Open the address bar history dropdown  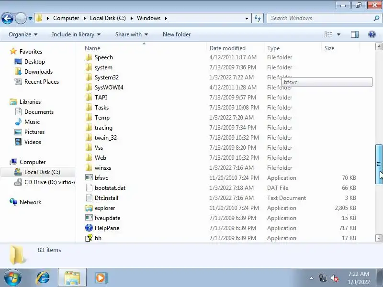point(247,18)
